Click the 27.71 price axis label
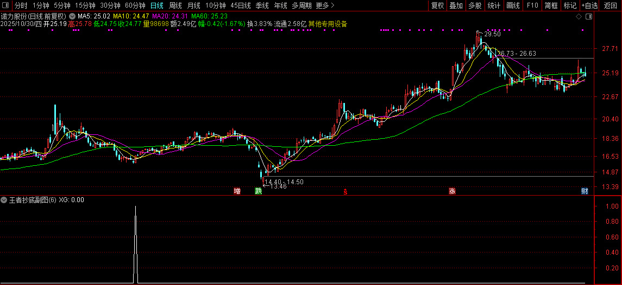 click(610, 49)
